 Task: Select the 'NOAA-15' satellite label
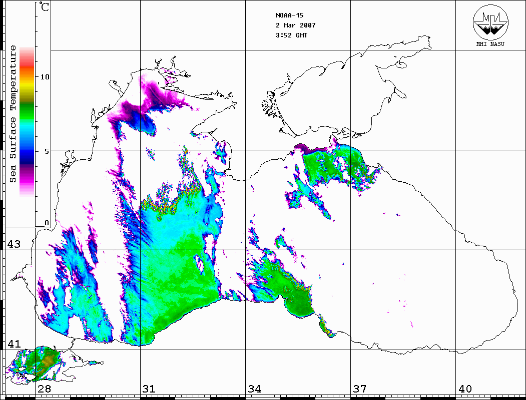tap(289, 15)
